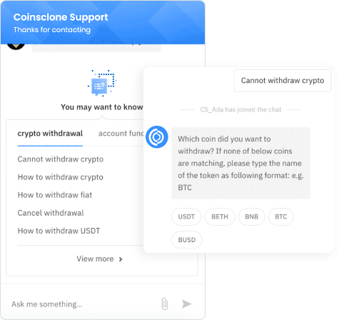Open the Cancel withdrawal topic
This screenshot has height=320, width=339.
(x=51, y=213)
